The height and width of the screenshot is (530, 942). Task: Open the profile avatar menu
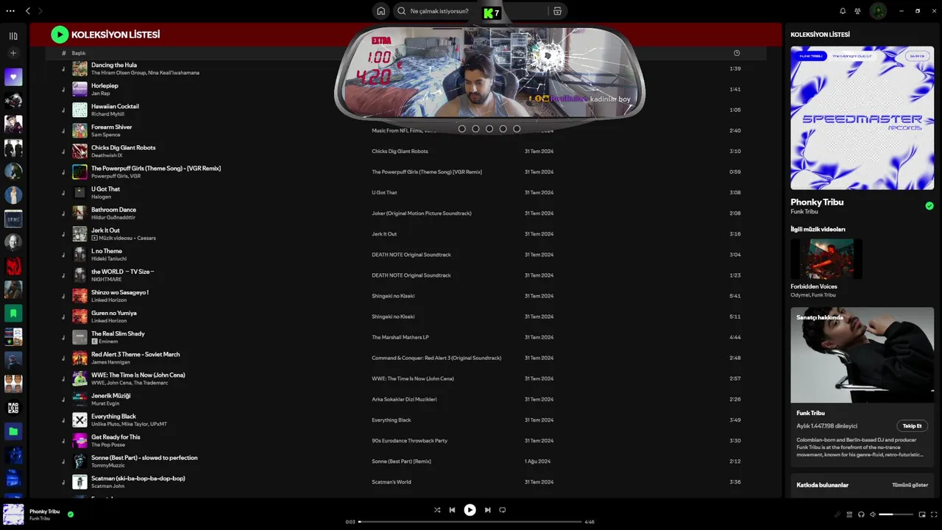(x=878, y=11)
